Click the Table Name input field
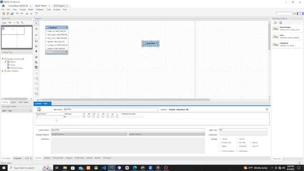 111,109
